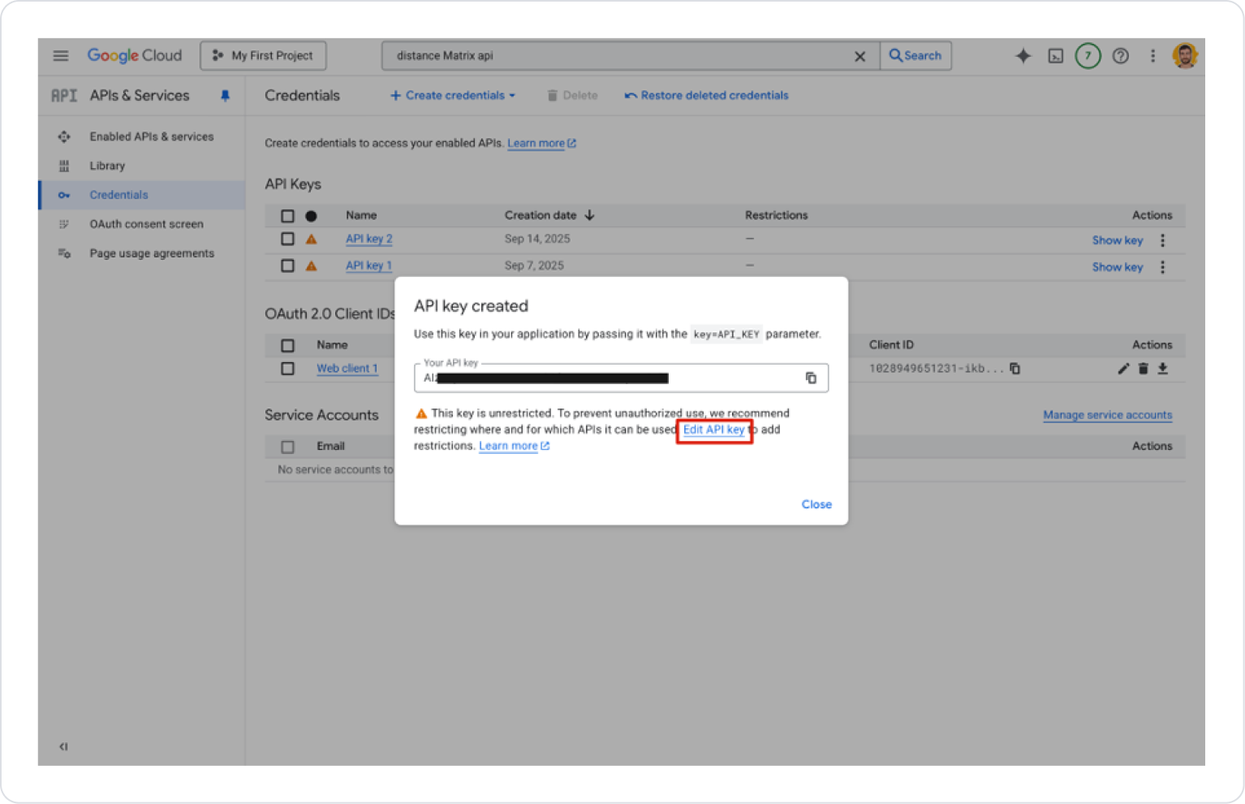Download Web client 1 JSON icon

[x=1162, y=369]
